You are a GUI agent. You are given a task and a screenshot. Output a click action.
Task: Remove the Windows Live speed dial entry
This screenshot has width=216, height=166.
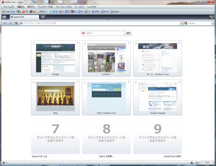[180, 43]
